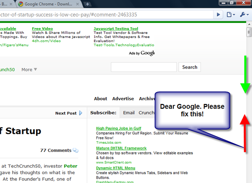Click the Next Post arrow icon

point(81,113)
